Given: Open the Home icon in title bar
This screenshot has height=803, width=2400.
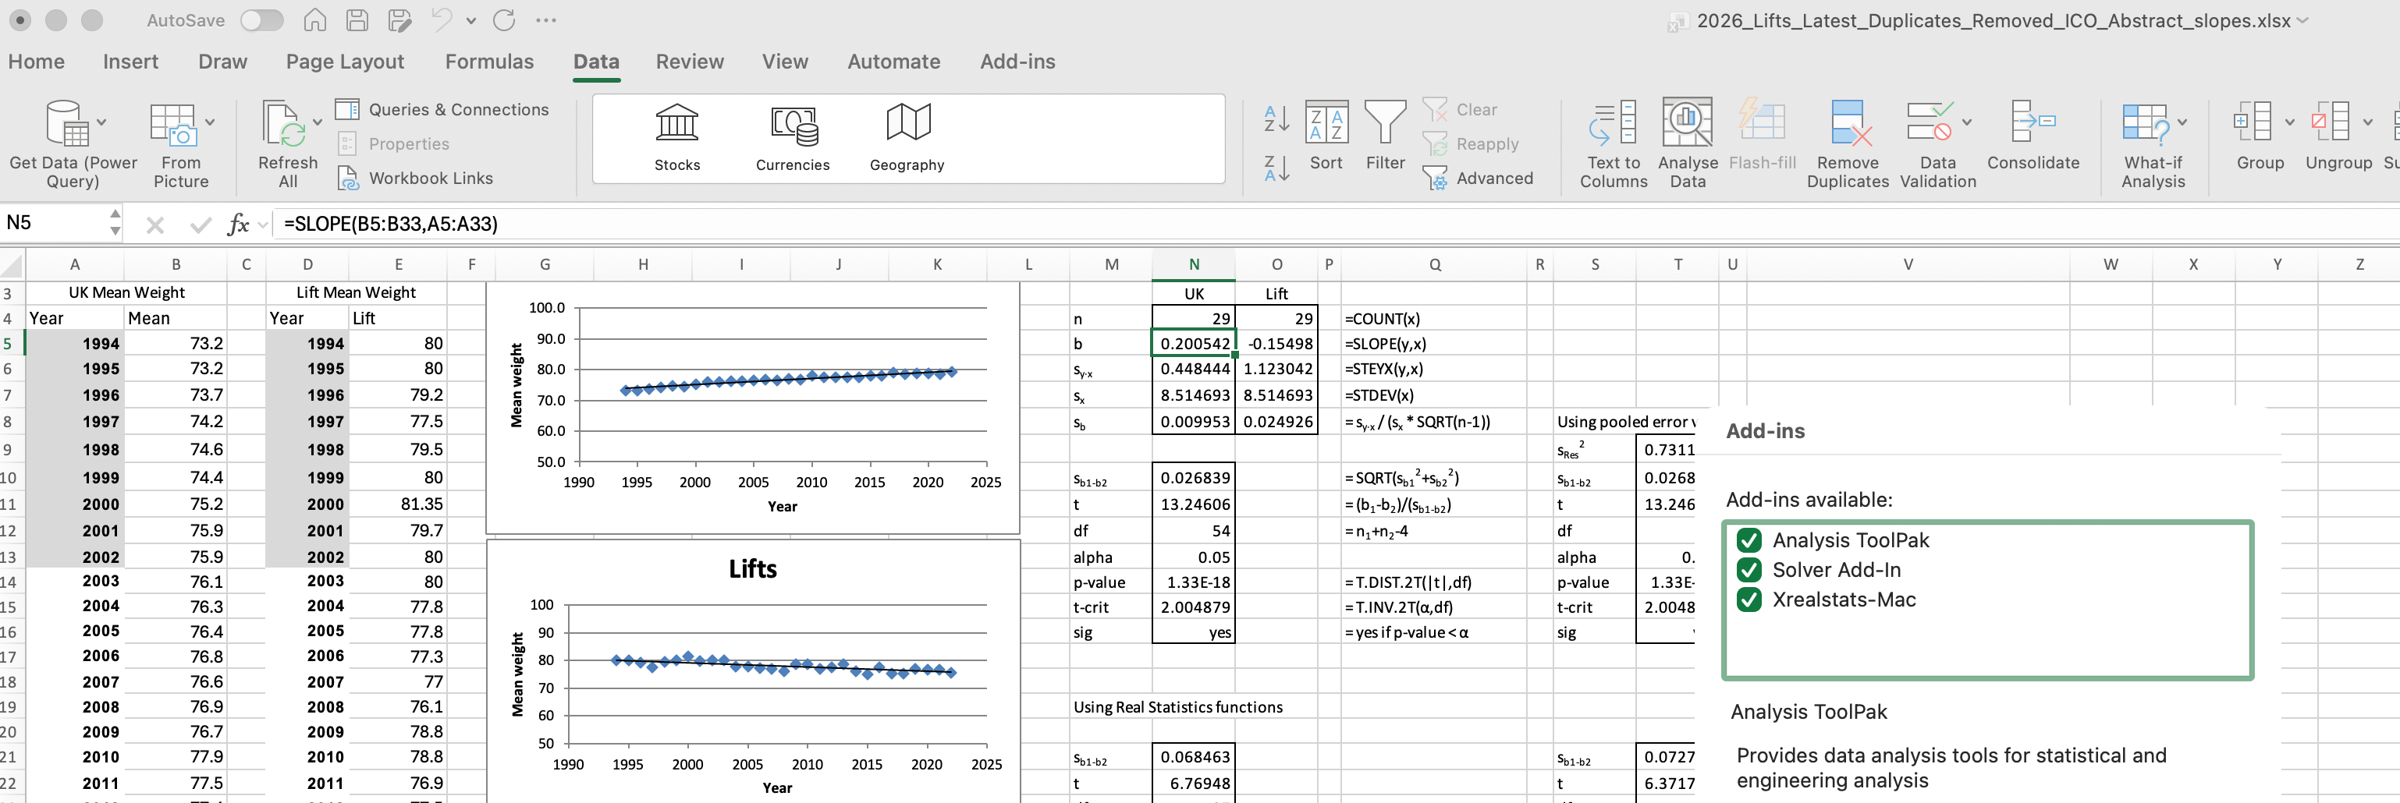Looking at the screenshot, I should (x=315, y=19).
